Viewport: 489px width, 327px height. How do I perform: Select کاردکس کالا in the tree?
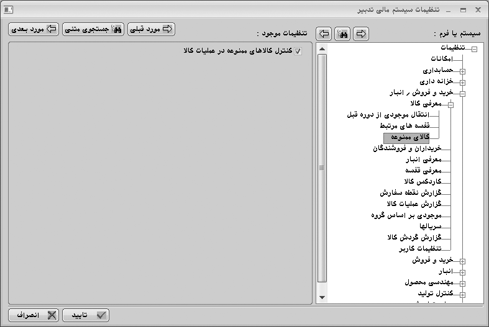click(x=423, y=181)
